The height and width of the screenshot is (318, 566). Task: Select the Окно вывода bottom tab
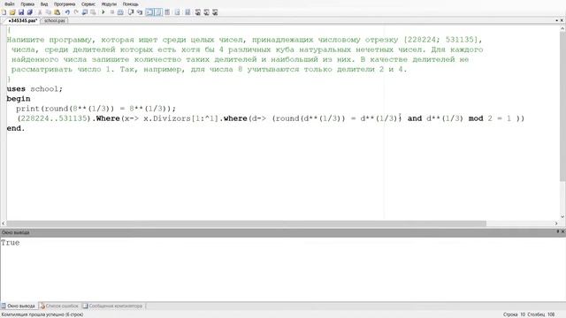pos(19,306)
